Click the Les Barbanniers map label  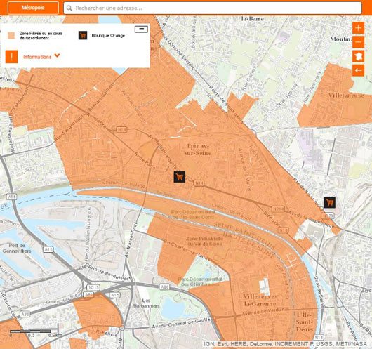[147, 303]
